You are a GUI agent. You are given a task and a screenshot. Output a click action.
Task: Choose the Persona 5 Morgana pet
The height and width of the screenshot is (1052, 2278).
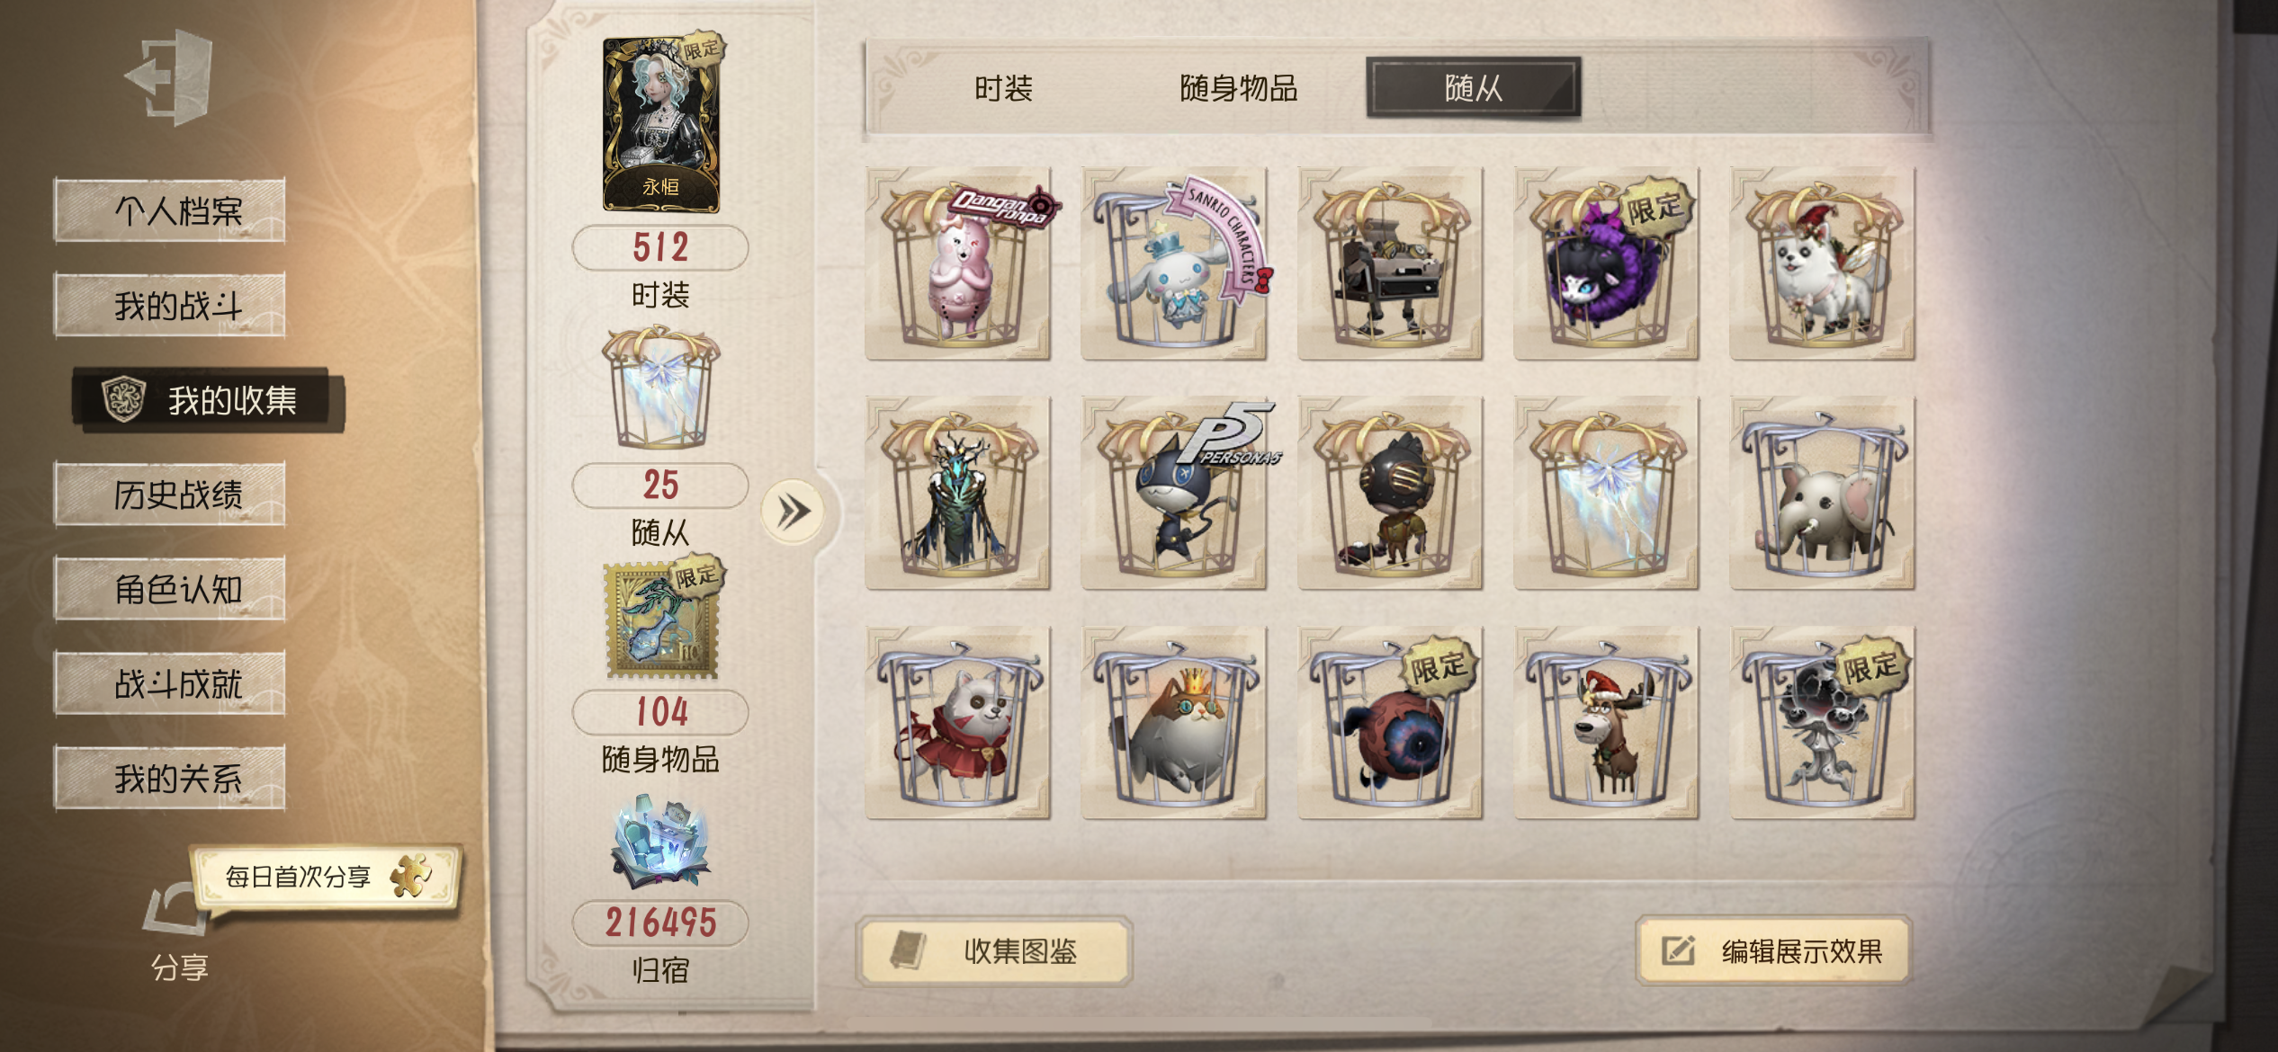point(1174,494)
